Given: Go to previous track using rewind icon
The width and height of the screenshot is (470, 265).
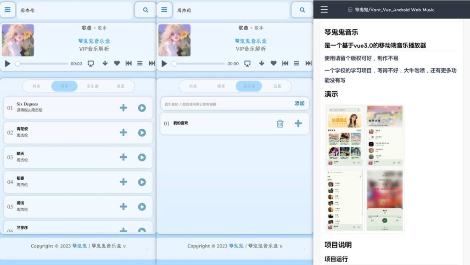Looking at the screenshot, I should [129, 63].
